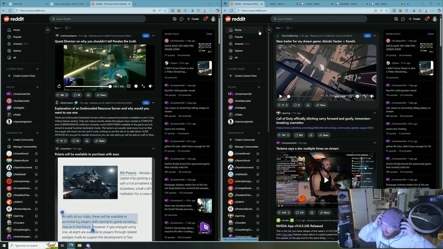
Task: Unmute the Cyberpunk video in left window
Action: [151, 86]
